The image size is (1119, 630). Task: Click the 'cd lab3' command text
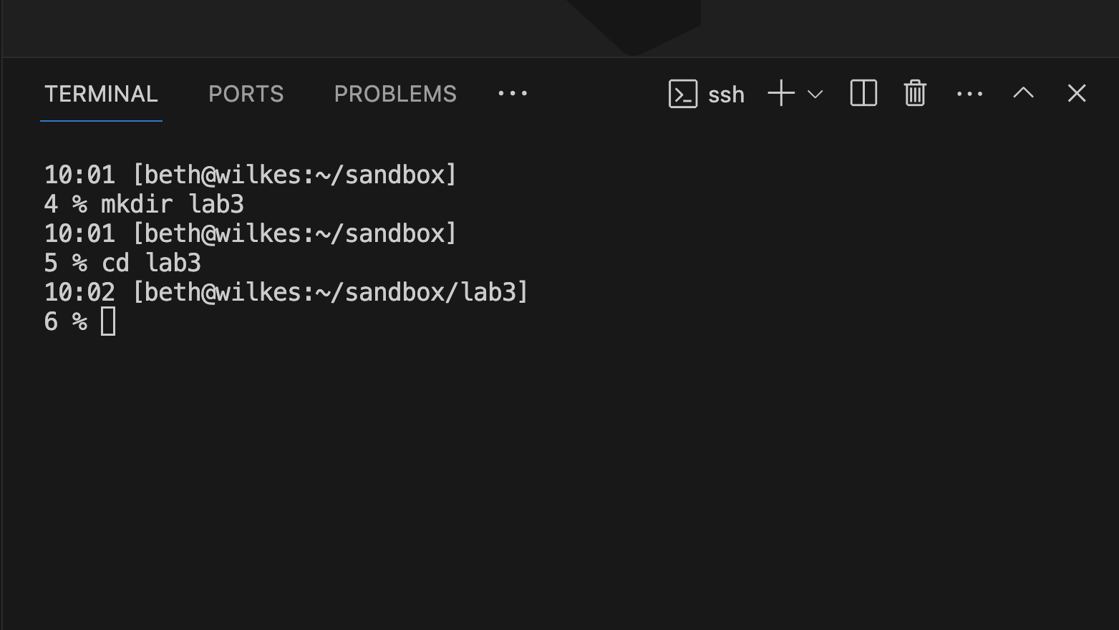point(150,263)
